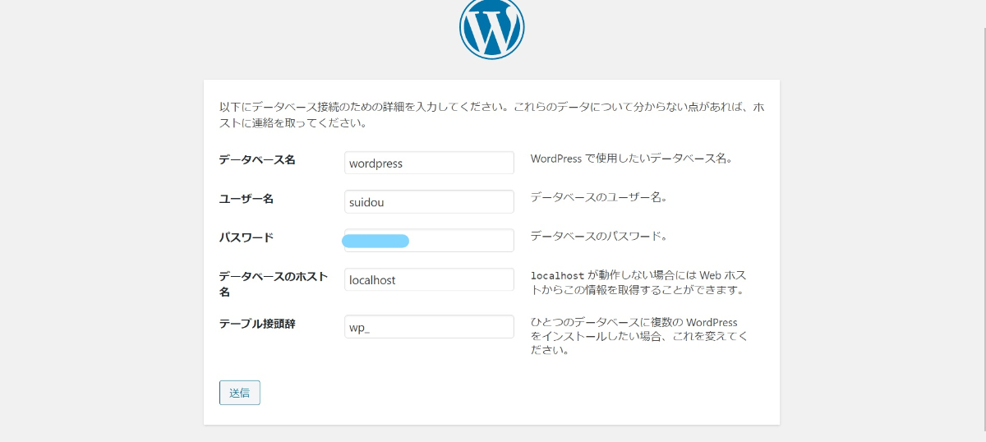Click the table prefix help text 'ひとつのデータベースに複数の WordPress'
Screen dimensions: 986x442
click(639, 335)
